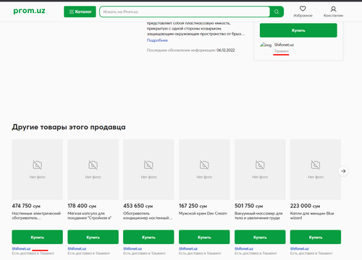This screenshot has width=362, height=260.
Task: Click the price 178 400 сум
Action: click(x=82, y=206)
